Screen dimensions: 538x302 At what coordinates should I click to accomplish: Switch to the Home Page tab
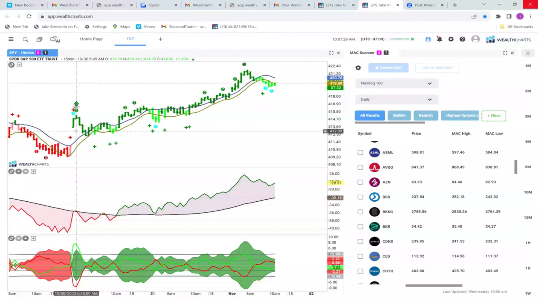[91, 39]
